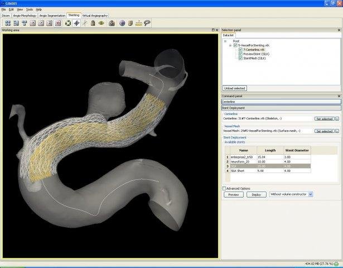Click the yellow measurement ruler icon

coord(139,23)
